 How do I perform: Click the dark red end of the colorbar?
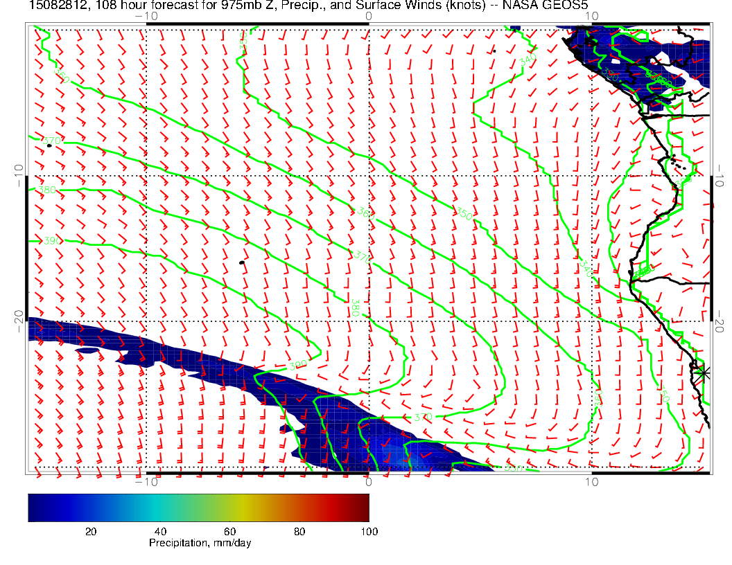(363, 508)
